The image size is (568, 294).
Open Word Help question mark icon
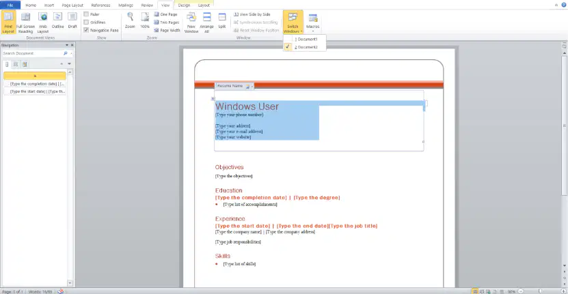click(x=564, y=5)
